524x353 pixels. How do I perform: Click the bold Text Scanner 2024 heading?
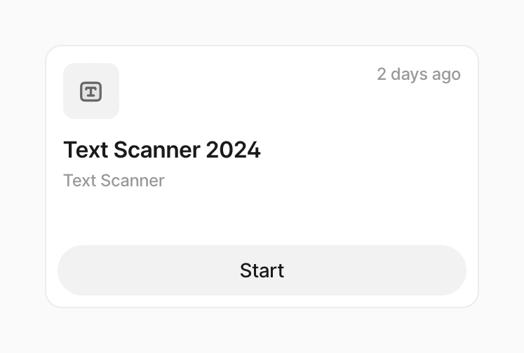point(162,150)
